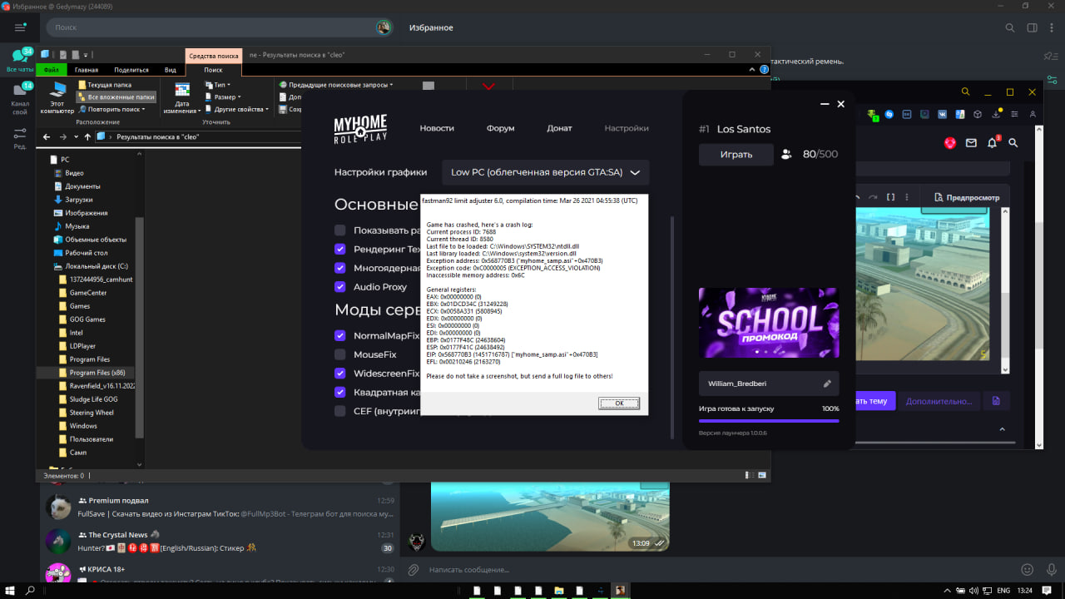Image resolution: width=1065 pixels, height=599 pixels.
Task: Open the "Ред." folder settings in Telegram
Action: [20, 138]
